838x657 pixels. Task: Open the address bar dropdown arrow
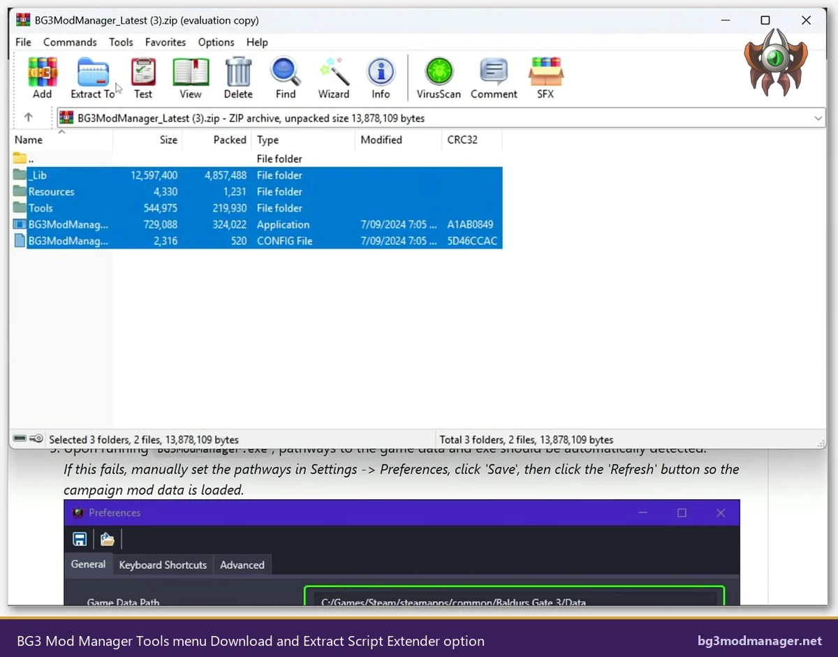(818, 119)
